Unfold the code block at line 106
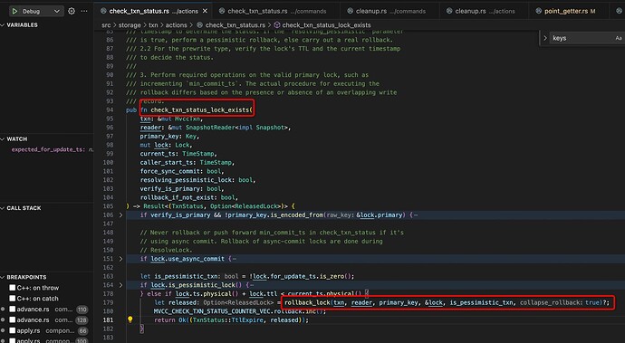The image size is (625, 343). (x=120, y=215)
